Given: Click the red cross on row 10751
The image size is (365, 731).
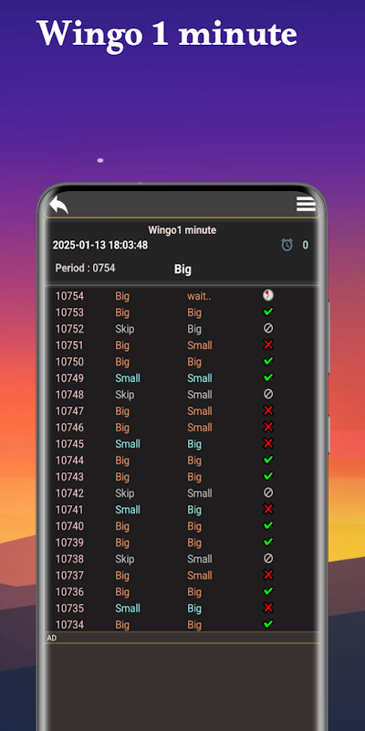Looking at the screenshot, I should pos(268,345).
